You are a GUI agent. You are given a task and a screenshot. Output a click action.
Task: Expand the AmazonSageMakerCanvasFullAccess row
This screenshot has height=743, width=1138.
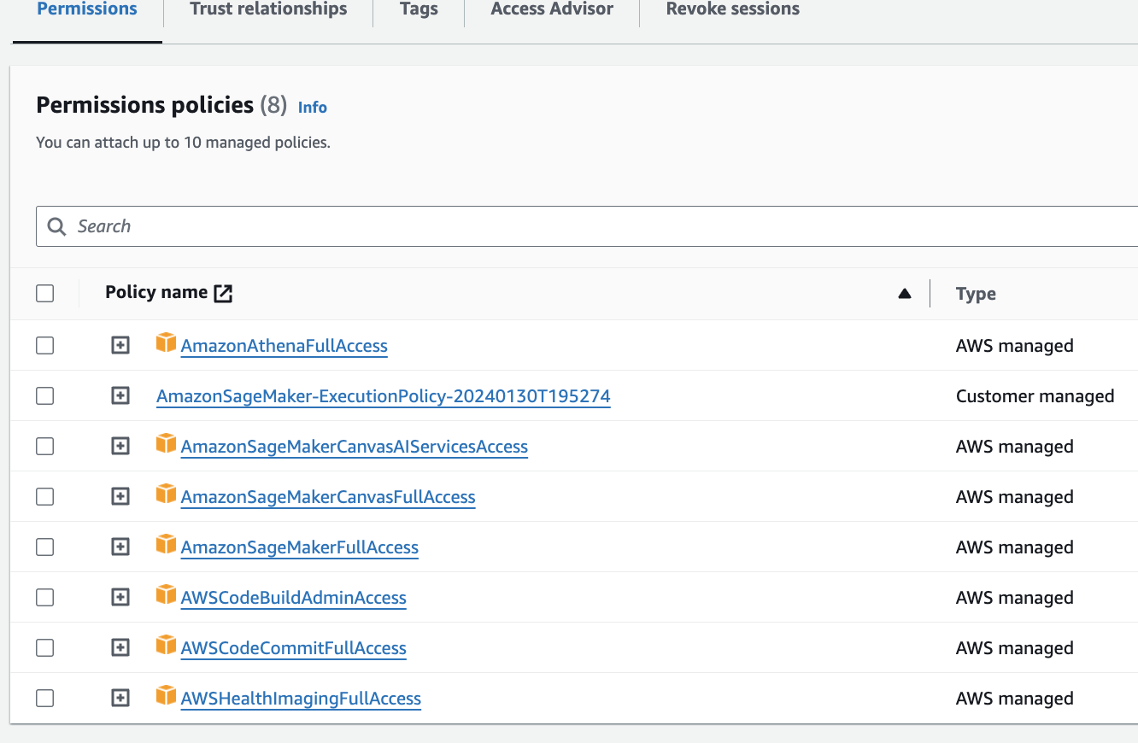(x=120, y=497)
